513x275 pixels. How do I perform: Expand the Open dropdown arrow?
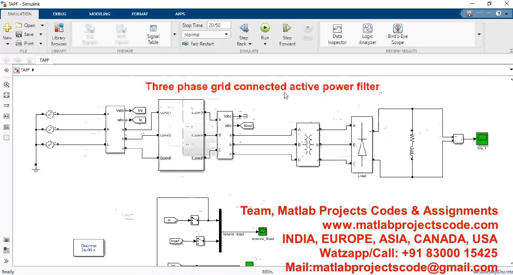click(x=42, y=25)
